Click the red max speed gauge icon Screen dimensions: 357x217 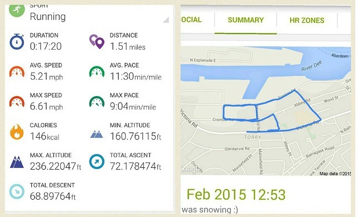tap(17, 102)
